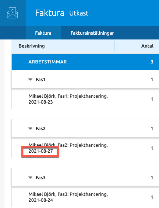The width and height of the screenshot is (159, 208).
Task: Click the Faktura page title
Action: click(50, 13)
